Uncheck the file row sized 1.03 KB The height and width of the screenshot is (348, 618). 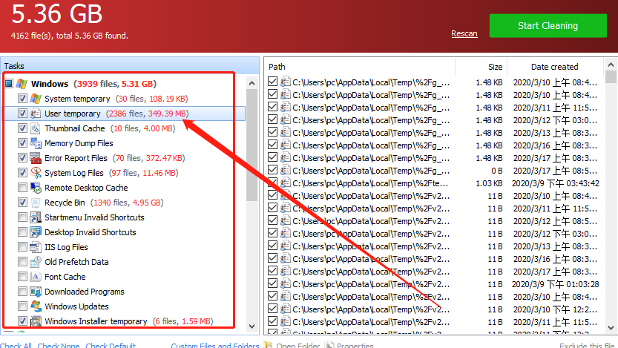272,183
